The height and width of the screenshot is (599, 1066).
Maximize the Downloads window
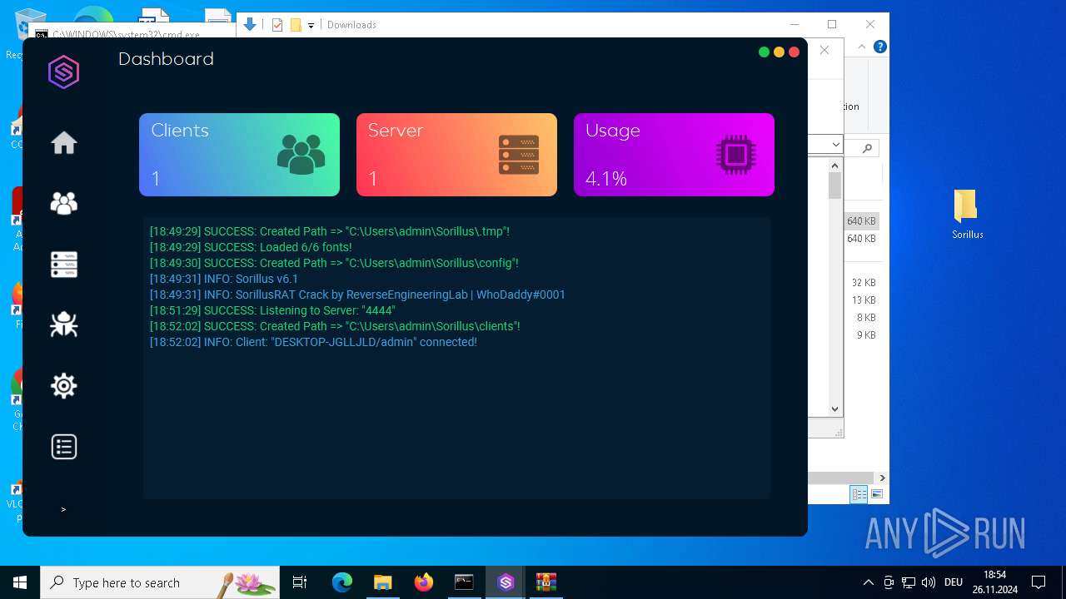[831, 24]
